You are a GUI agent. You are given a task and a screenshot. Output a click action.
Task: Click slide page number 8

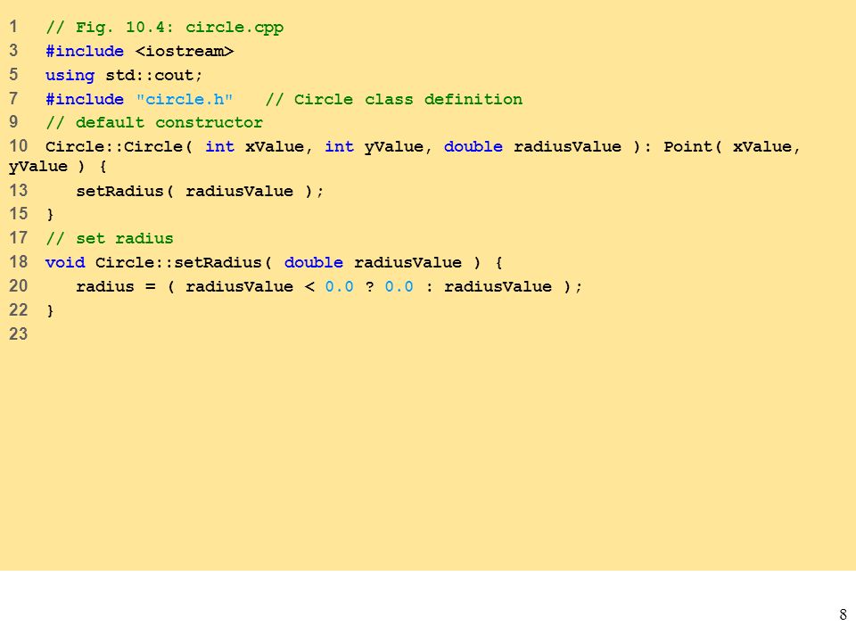pyautogui.click(x=843, y=614)
